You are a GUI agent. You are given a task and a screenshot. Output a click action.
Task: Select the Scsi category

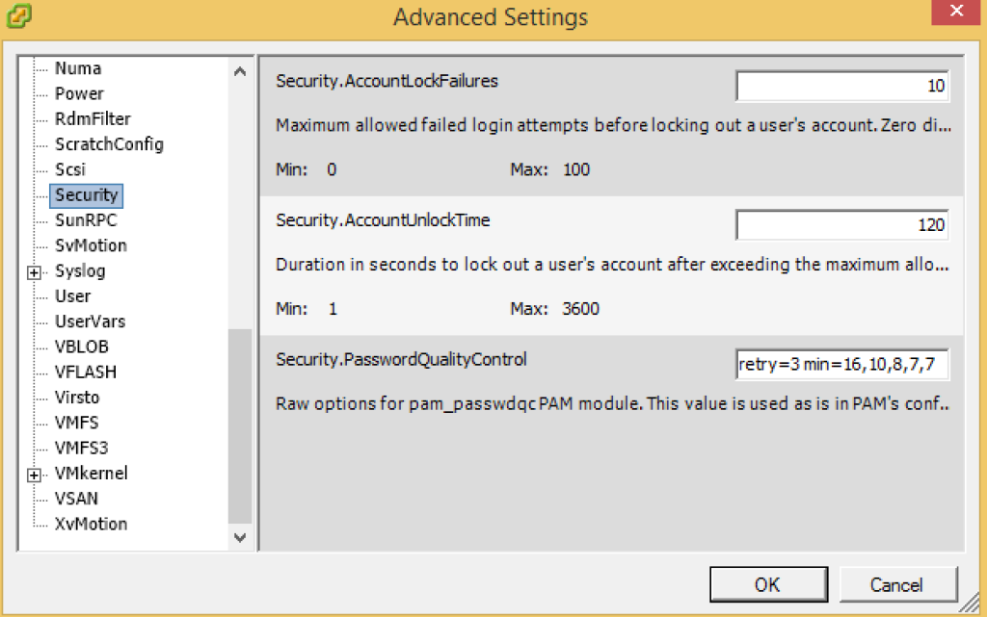73,169
